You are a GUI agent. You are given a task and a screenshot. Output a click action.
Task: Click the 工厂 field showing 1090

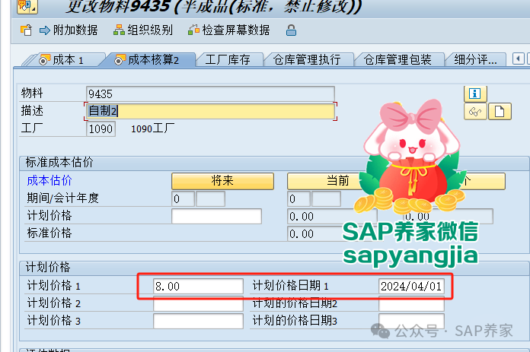[101, 129]
